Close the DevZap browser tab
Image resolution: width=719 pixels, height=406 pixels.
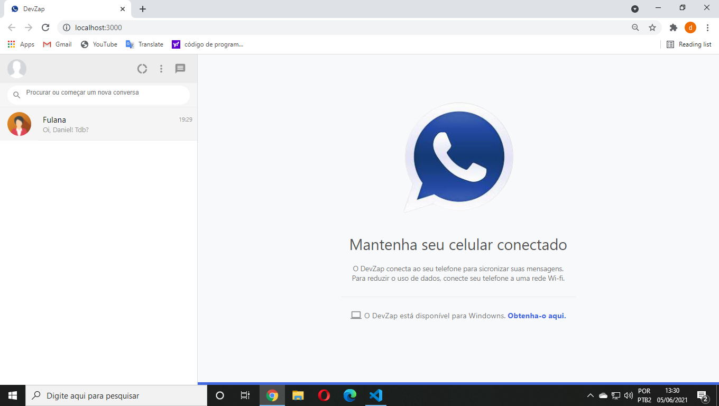(123, 9)
